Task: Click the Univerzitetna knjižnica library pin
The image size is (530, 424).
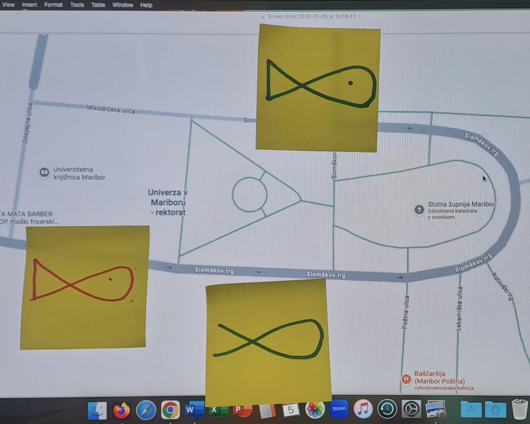Action: (x=44, y=173)
